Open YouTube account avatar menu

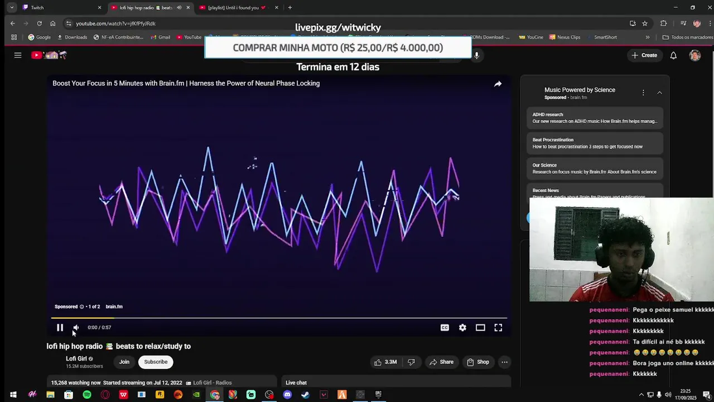[695, 55]
